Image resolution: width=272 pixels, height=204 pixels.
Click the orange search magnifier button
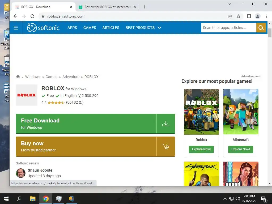coord(261,28)
